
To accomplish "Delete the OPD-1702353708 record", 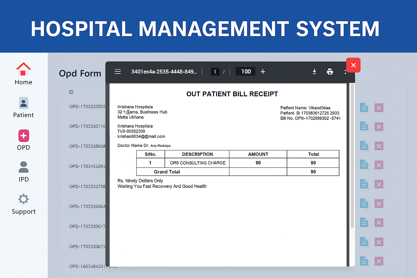I will click(379, 184).
